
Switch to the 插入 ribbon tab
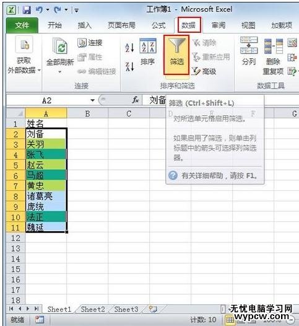(x=85, y=25)
